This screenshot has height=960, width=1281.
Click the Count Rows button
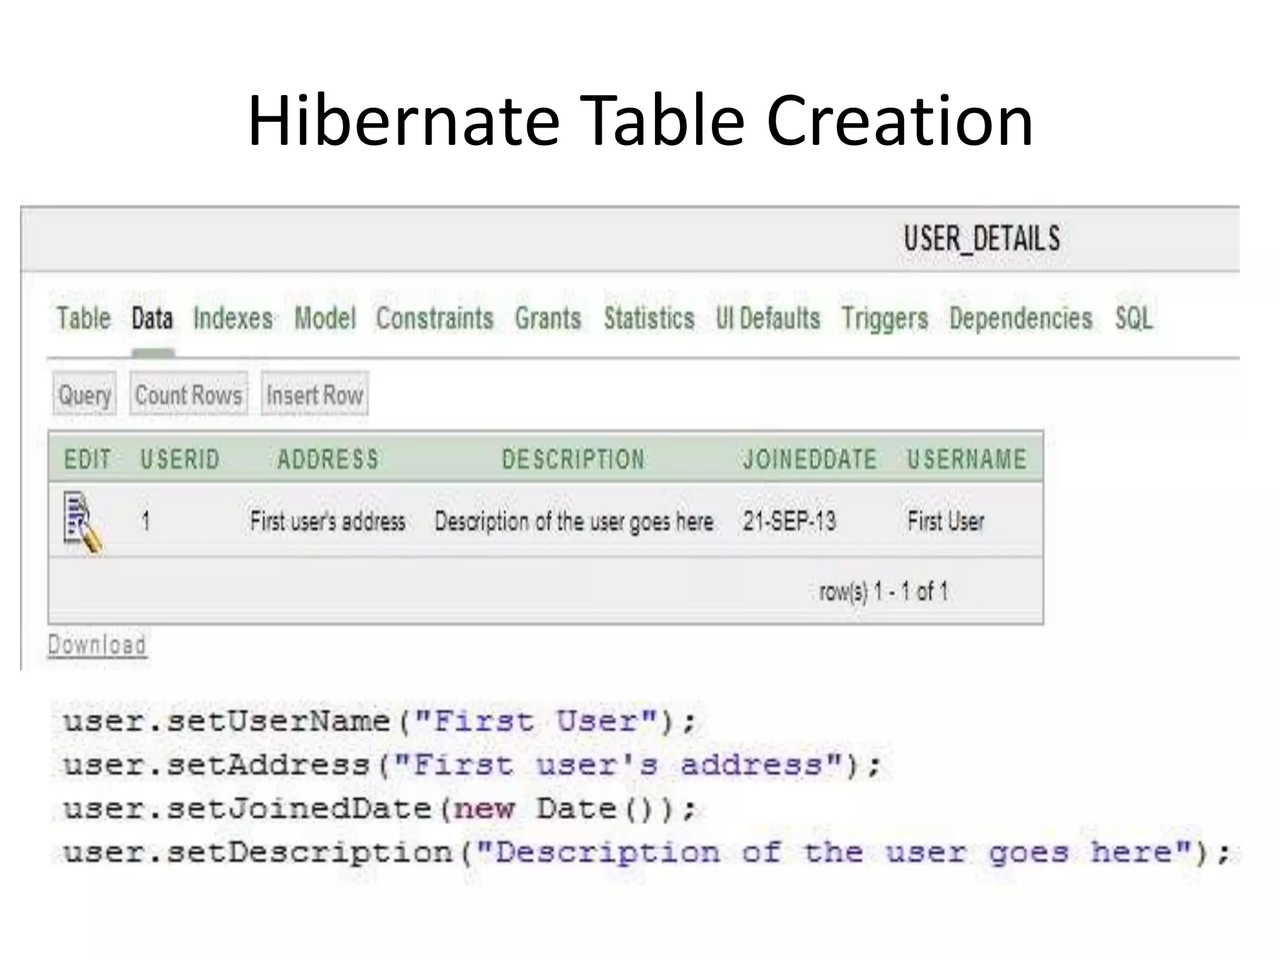coord(188,394)
